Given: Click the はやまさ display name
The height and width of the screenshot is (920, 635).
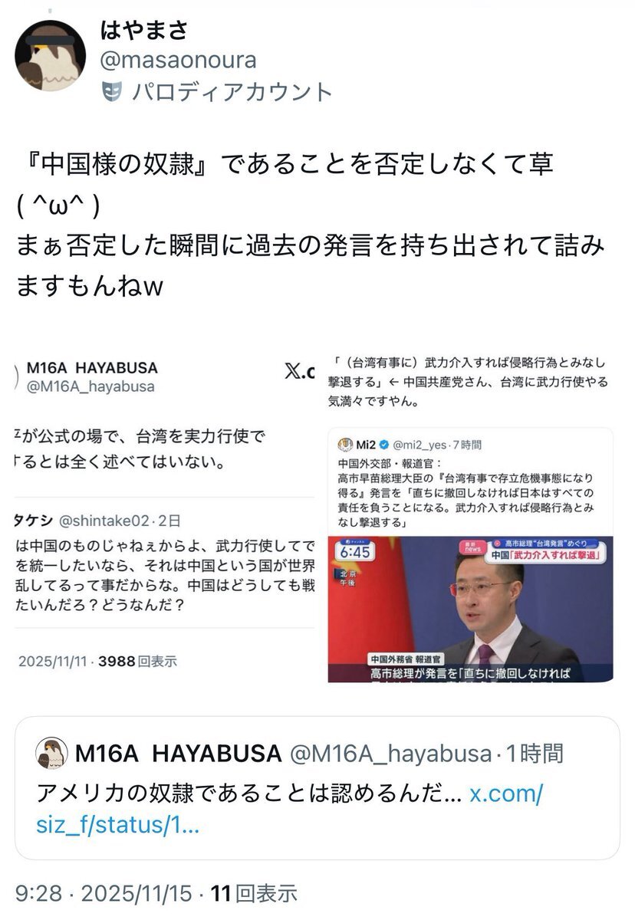Looking at the screenshot, I should tap(145, 31).
